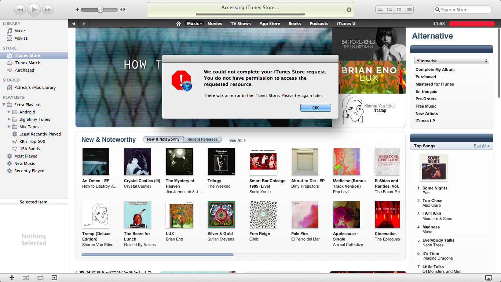This screenshot has width=501, height=282.
Task: Click the $1.68 account balance
Action: 439,23
